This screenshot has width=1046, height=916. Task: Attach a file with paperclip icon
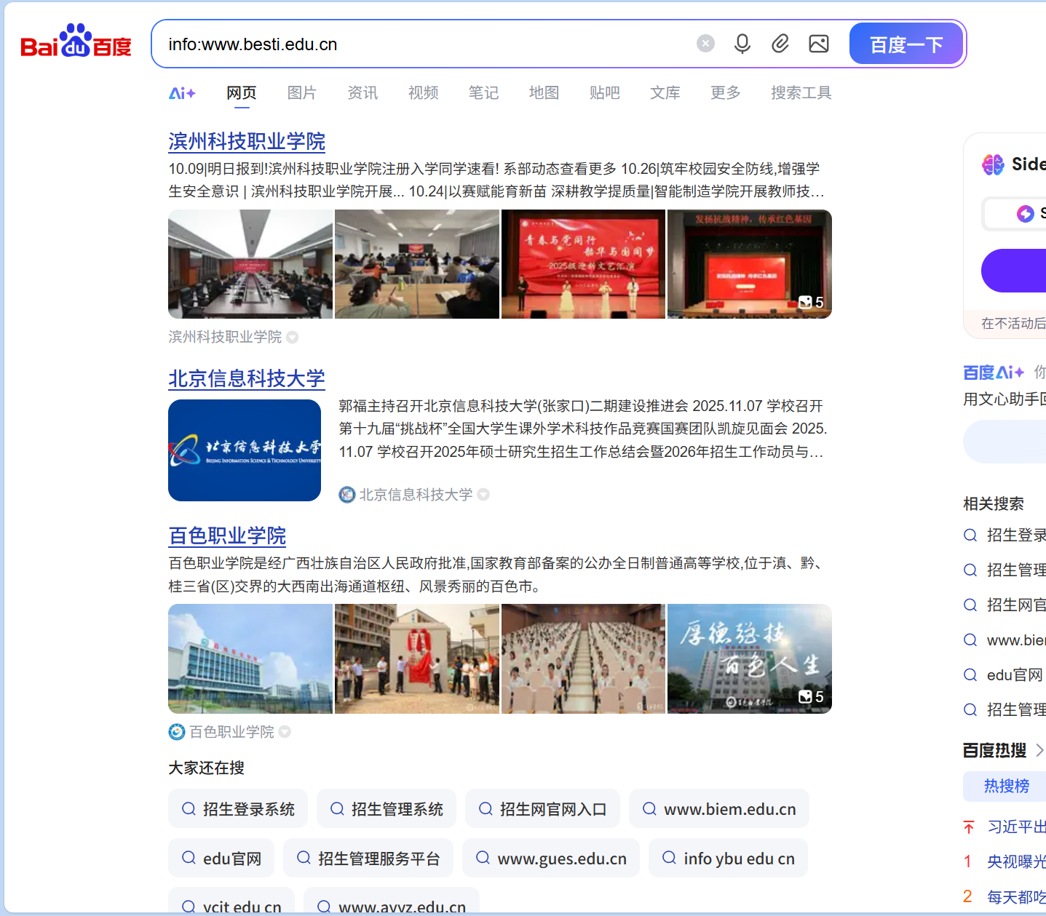coord(780,44)
